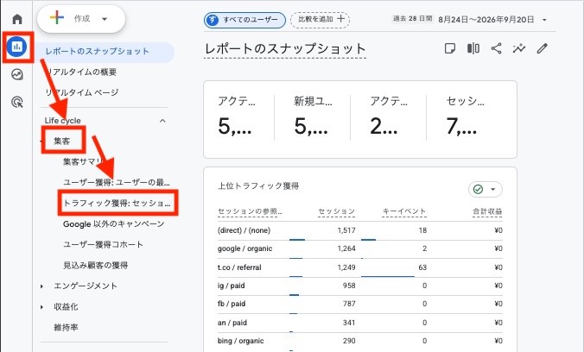Click the multicolor plus create icon
The width and height of the screenshot is (584, 352).
(x=57, y=17)
